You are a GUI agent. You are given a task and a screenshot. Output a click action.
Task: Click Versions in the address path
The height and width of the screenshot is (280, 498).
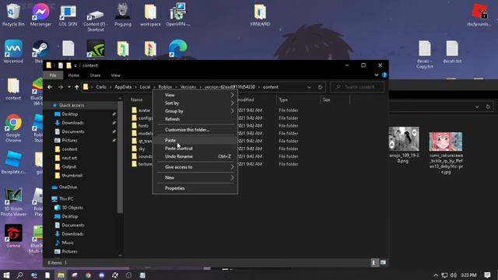coord(188,87)
